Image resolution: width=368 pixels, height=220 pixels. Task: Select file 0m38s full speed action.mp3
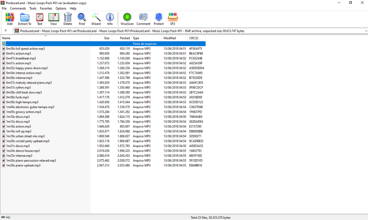point(103,49)
